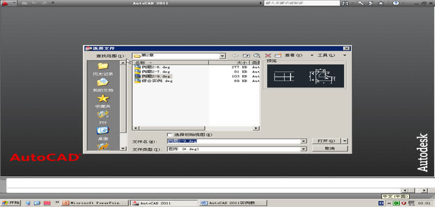Select file 综合实例.dwg

[157, 81]
